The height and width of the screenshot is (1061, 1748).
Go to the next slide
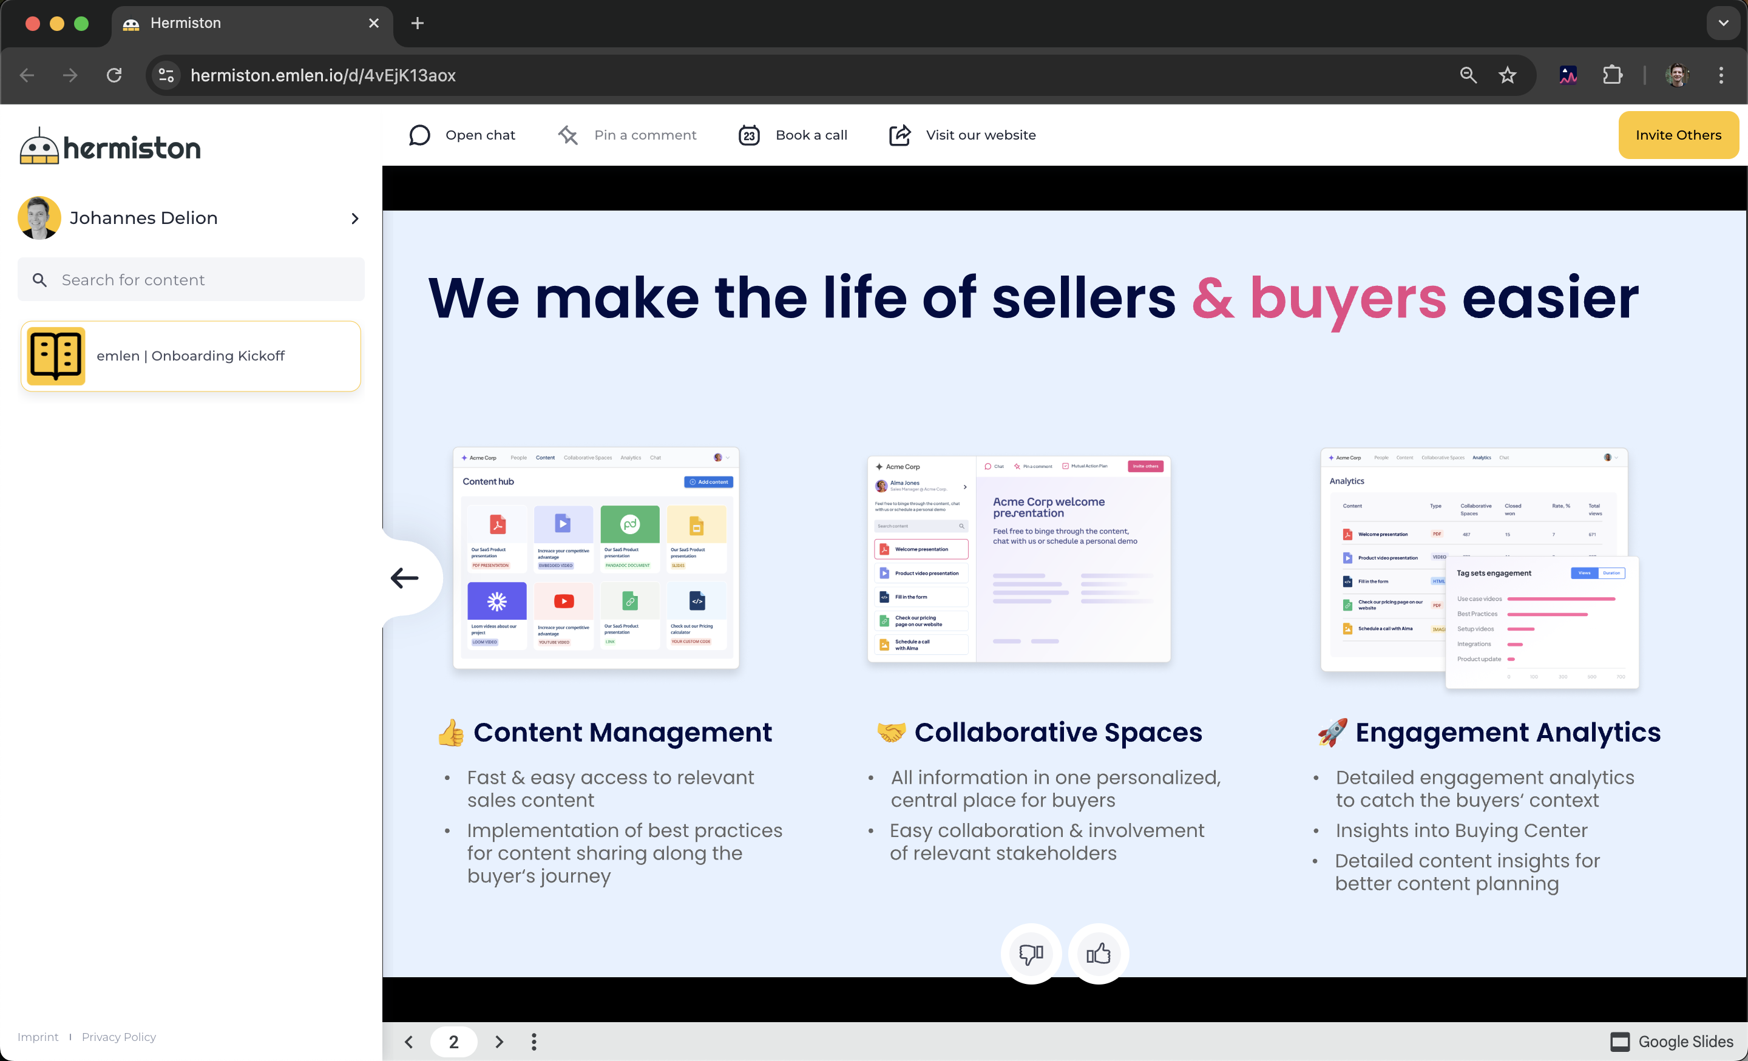(500, 1041)
